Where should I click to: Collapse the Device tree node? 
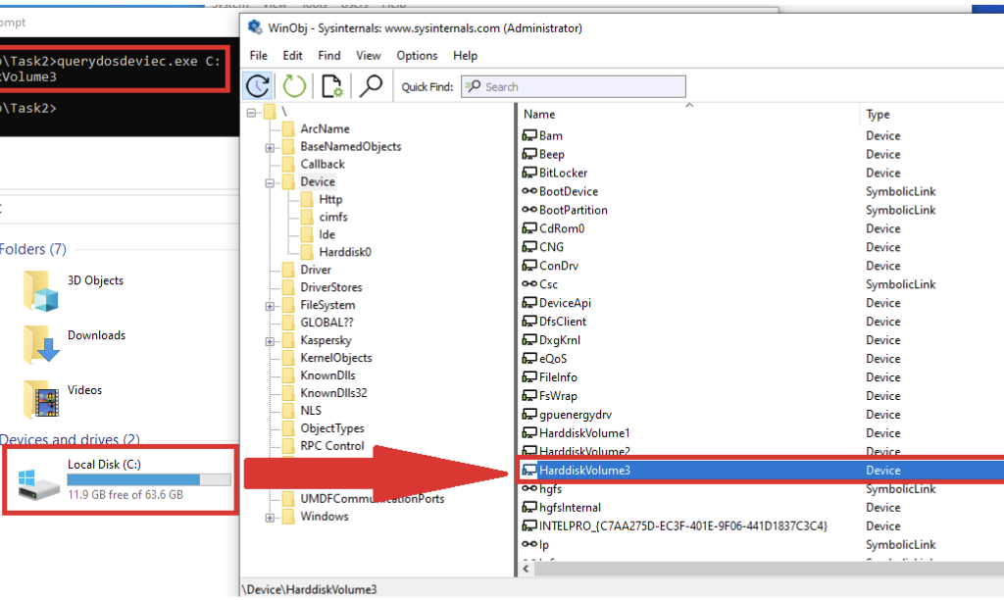pyautogui.click(x=269, y=182)
